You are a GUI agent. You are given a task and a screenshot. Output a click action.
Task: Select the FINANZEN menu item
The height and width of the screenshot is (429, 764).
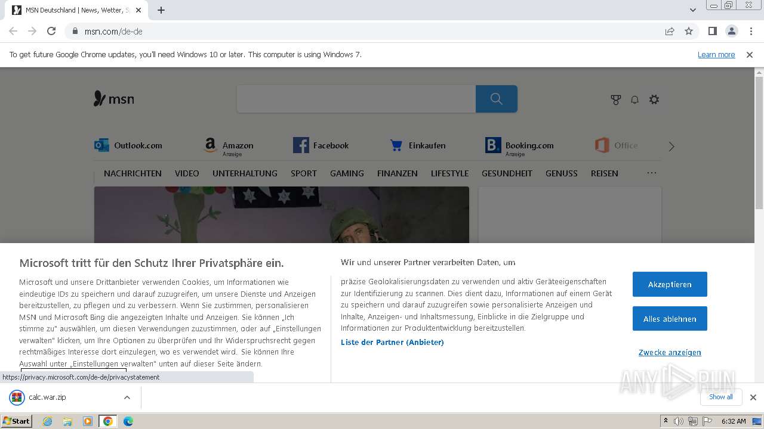click(398, 173)
